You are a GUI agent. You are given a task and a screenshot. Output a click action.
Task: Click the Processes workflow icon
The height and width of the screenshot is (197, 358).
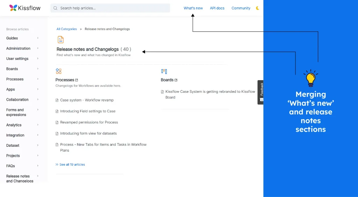[59, 71]
